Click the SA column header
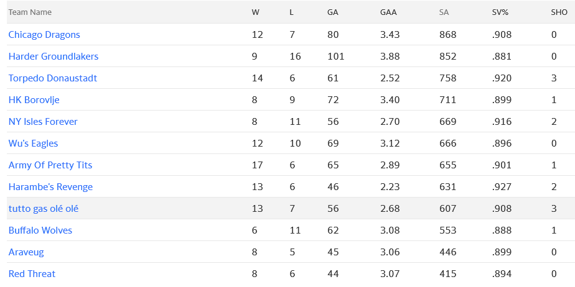This screenshot has width=575, height=287. (444, 12)
